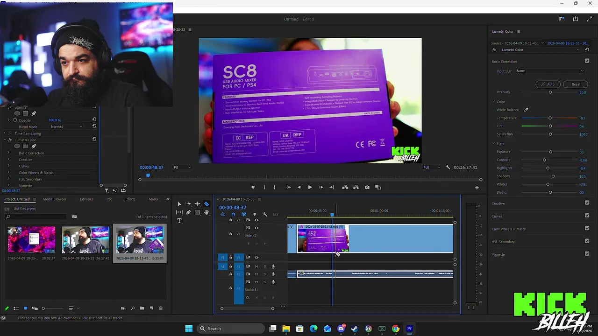Image resolution: width=598 pixels, height=336 pixels.
Task: Click the white balance eyedropper
Action: [526, 110]
